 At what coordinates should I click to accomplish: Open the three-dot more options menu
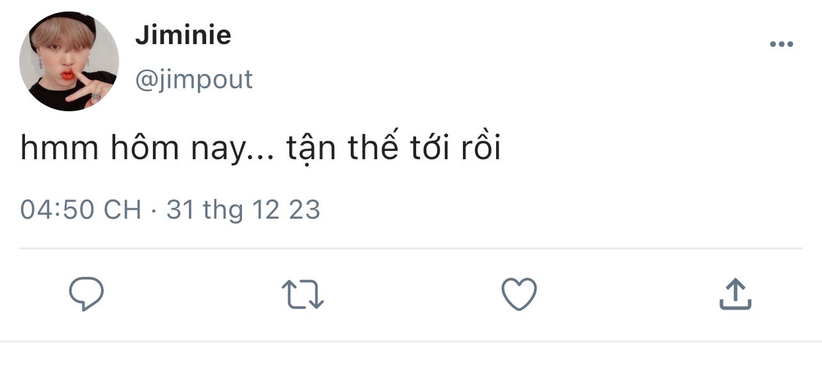point(781,44)
